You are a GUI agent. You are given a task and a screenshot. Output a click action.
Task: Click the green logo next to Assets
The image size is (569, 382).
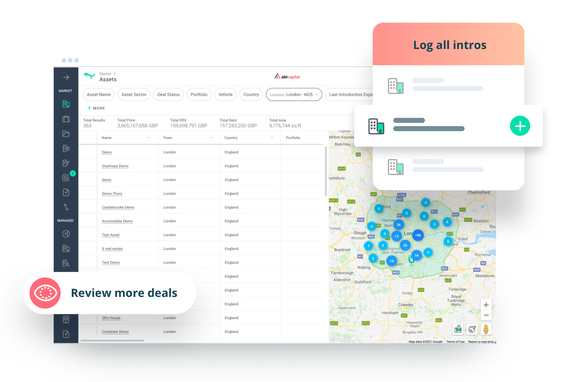click(x=89, y=76)
